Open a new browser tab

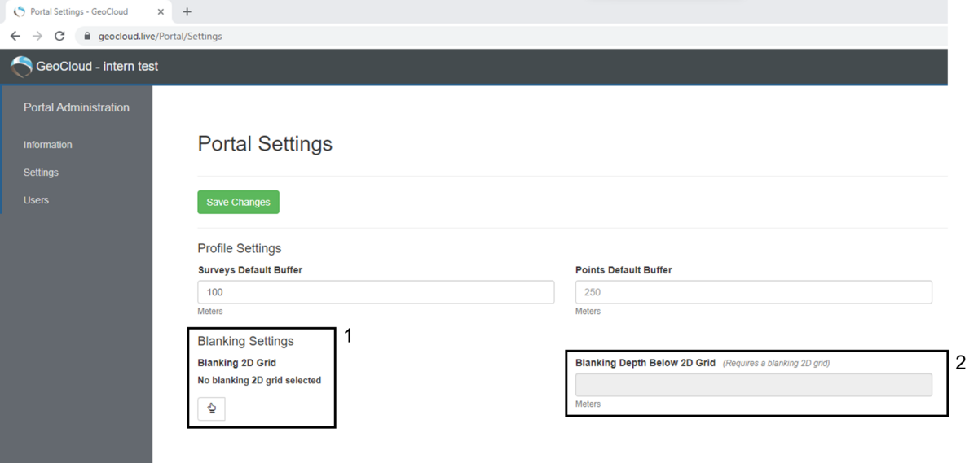click(x=187, y=11)
